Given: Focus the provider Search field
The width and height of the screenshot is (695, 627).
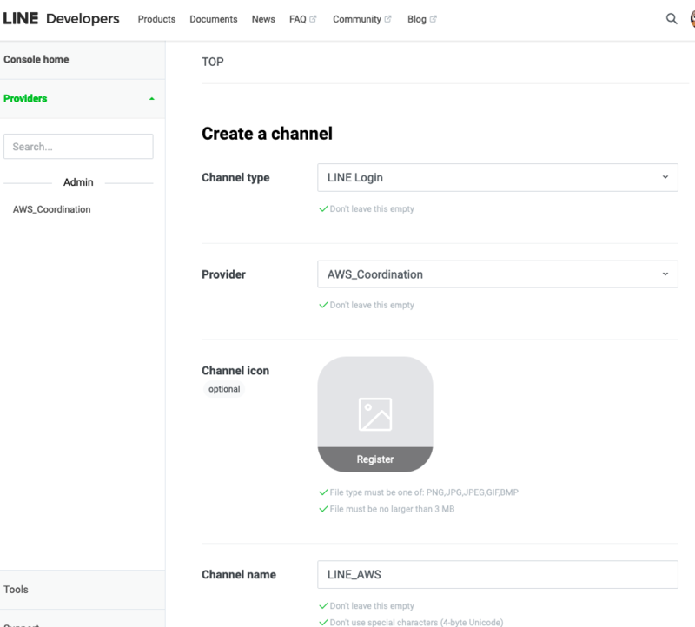Looking at the screenshot, I should 78,147.
